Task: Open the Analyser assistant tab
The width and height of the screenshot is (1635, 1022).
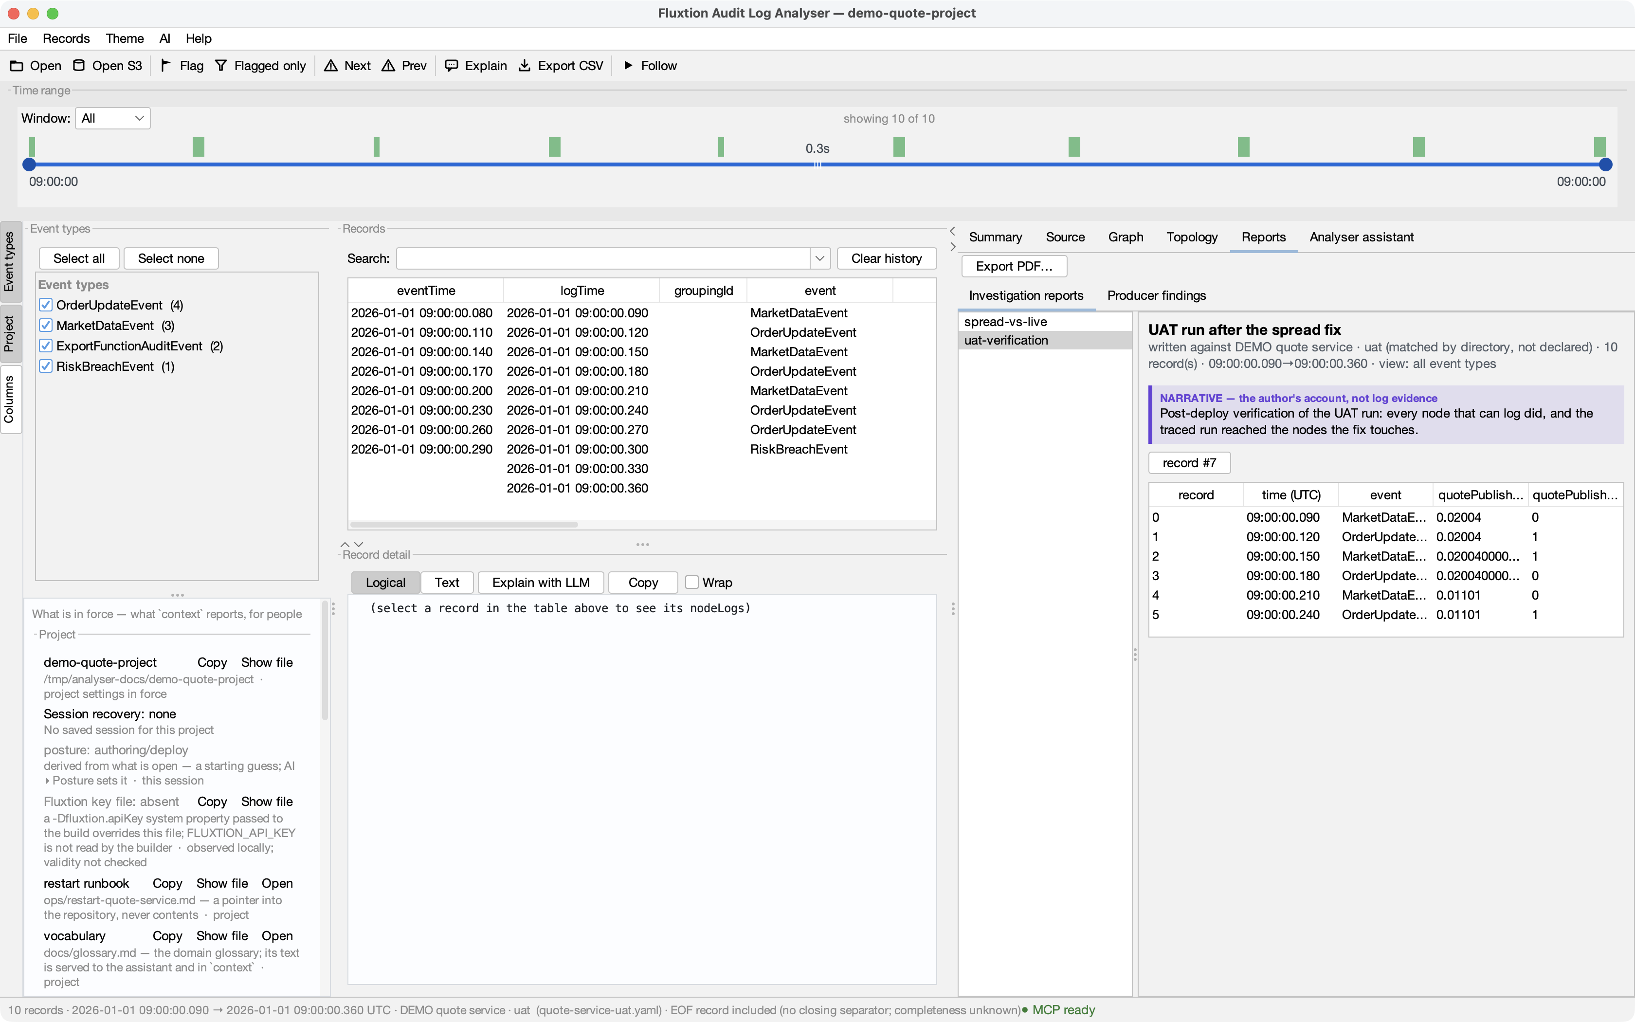Action: coord(1362,237)
